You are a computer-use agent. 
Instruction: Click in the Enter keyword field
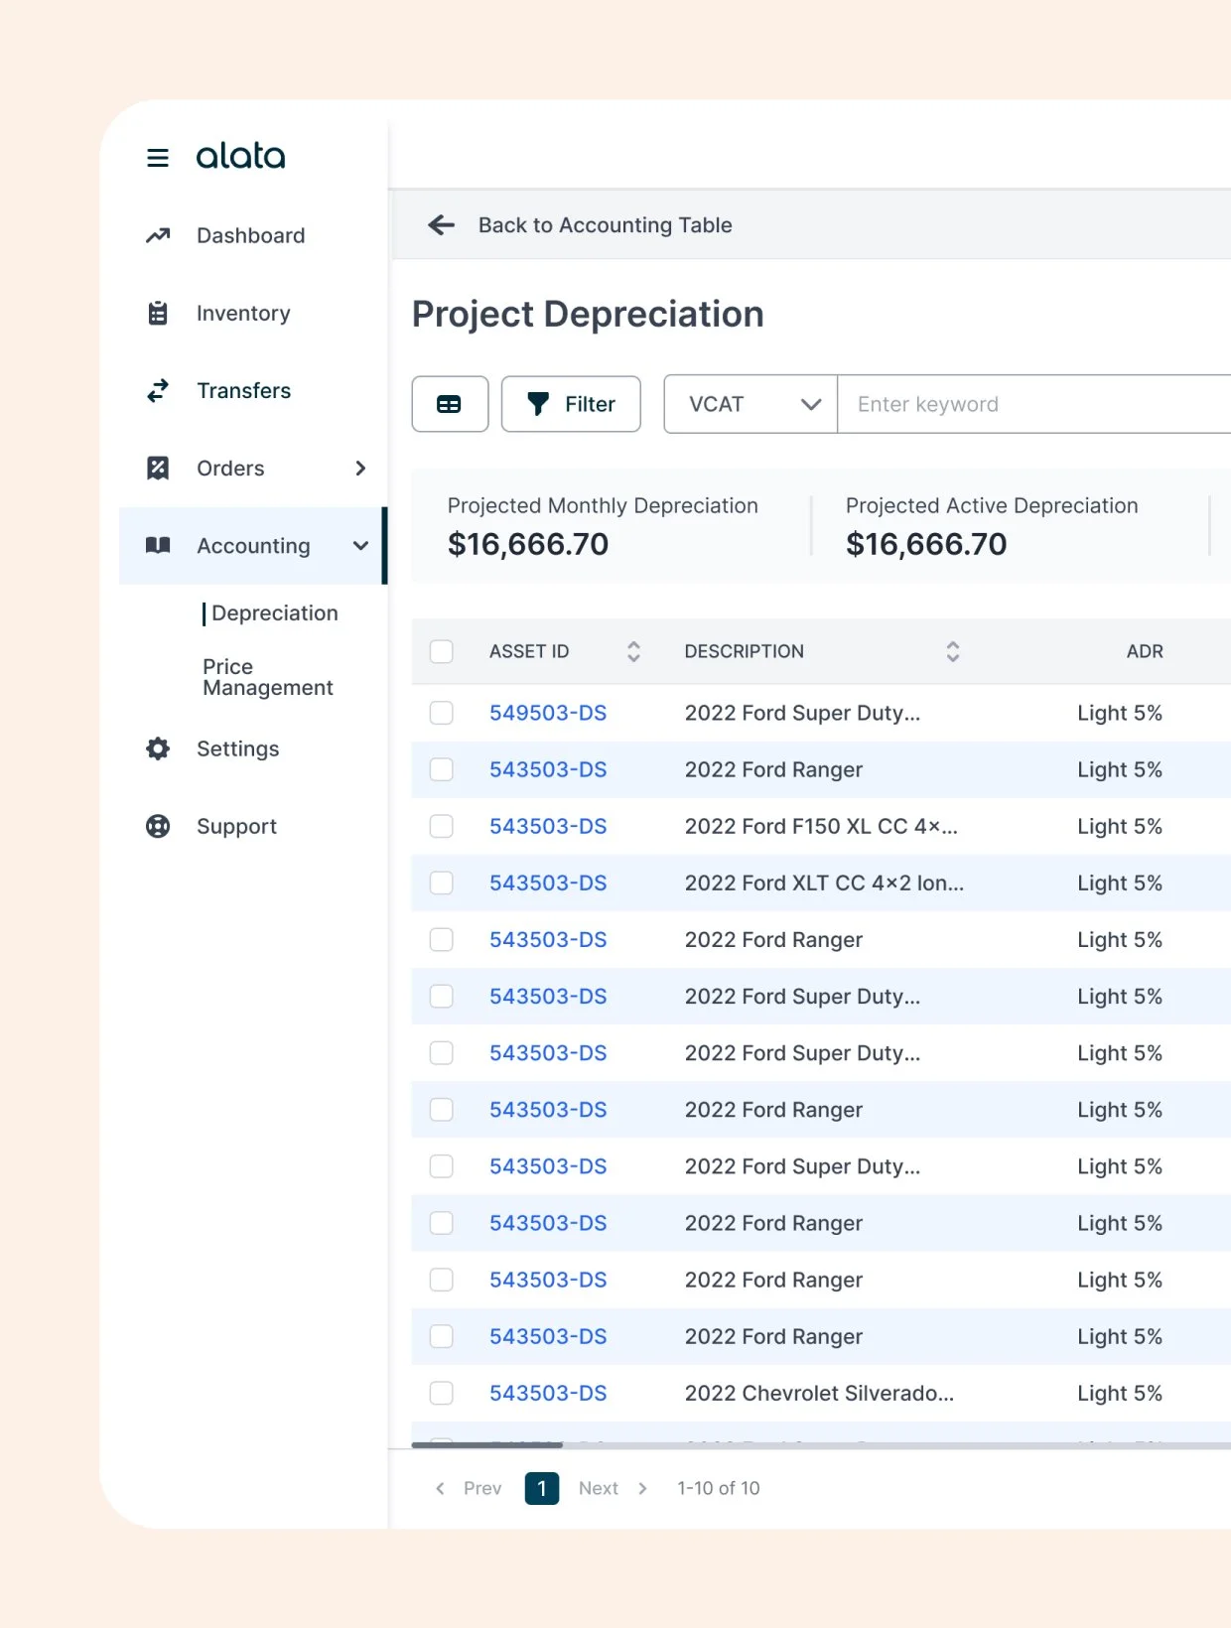(1033, 404)
